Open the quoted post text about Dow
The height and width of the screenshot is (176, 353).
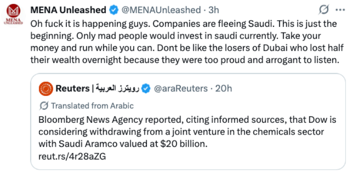point(187,132)
